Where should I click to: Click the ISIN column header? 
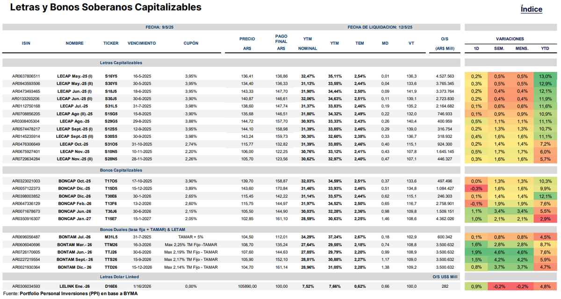[27, 43]
